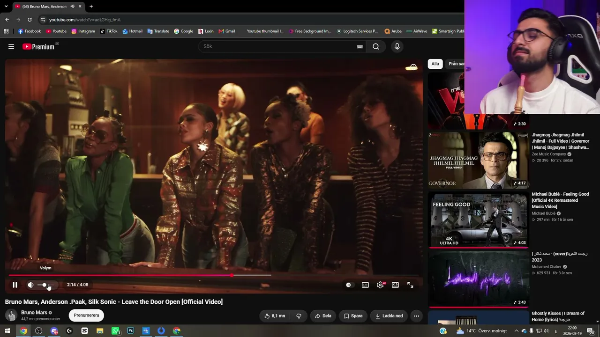600x337 pixels.
Task: Show hidden system tray icons chevron
Action: coord(517,331)
